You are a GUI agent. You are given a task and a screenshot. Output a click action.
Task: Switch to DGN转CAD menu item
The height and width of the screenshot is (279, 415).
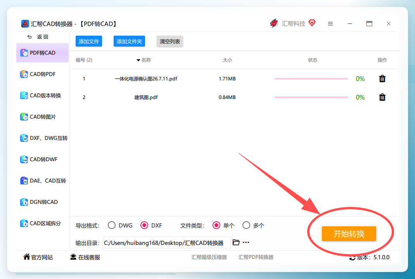(x=42, y=202)
